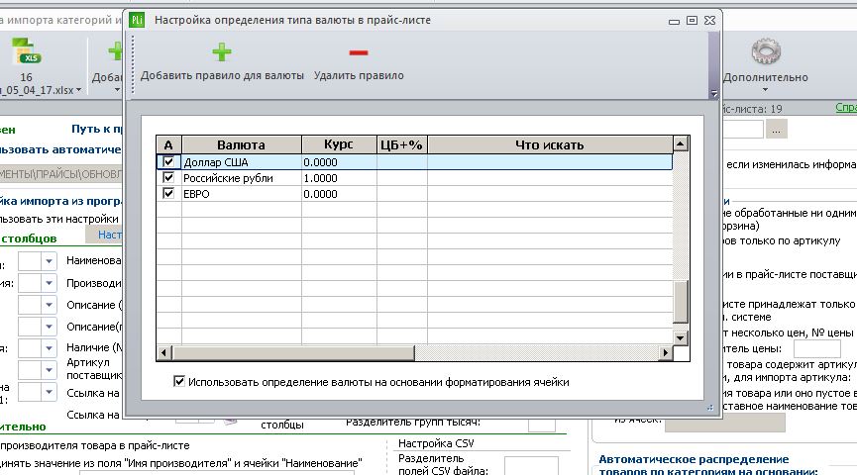Viewport: 857px width, 475px height.
Task: Click the A column header
Action: [x=168, y=144]
